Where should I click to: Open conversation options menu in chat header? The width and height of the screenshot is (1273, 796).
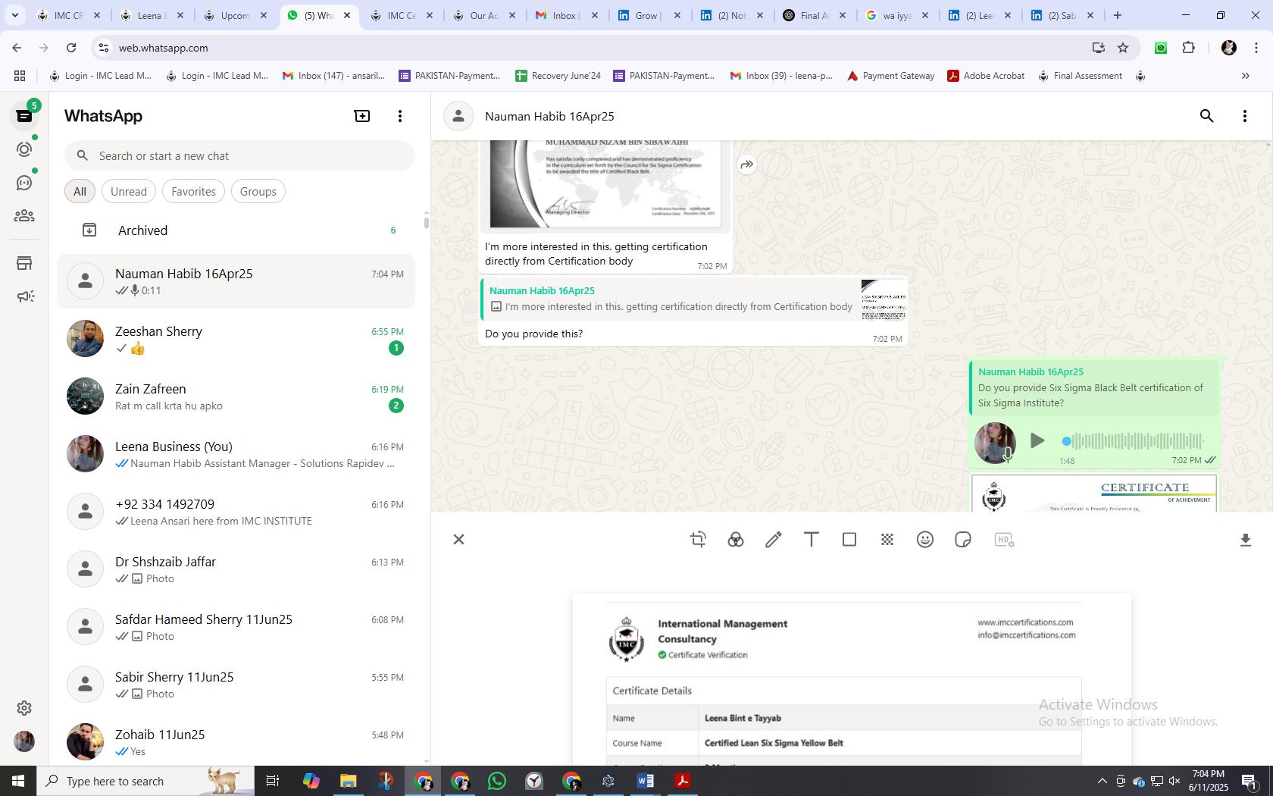(x=1245, y=116)
